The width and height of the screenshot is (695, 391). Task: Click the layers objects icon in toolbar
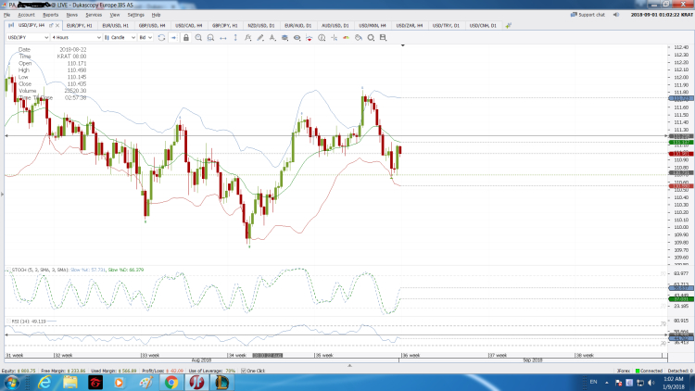tap(284, 38)
